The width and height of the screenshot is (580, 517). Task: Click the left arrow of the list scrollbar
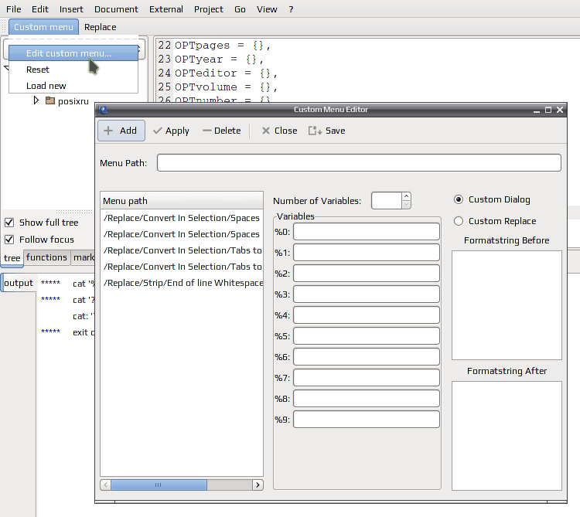pos(105,485)
